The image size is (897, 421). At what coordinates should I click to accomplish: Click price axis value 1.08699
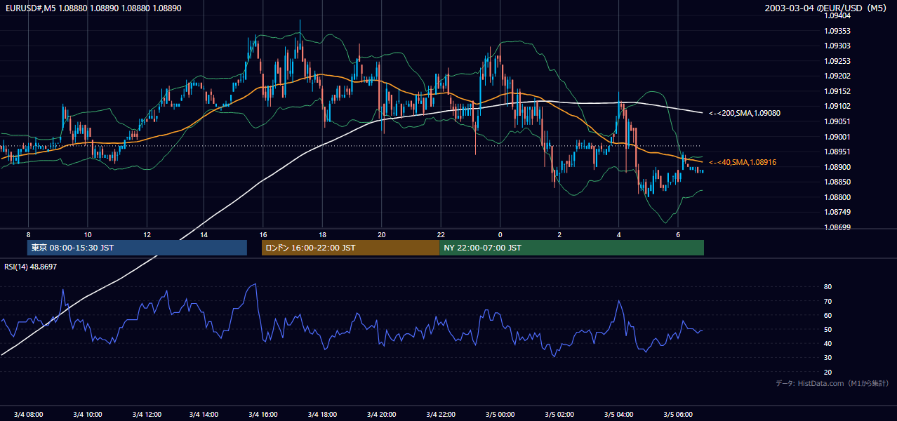pos(837,227)
